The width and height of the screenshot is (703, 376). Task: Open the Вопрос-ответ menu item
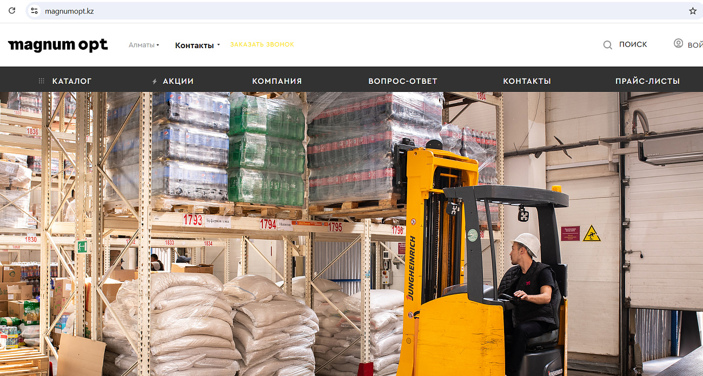coord(403,81)
